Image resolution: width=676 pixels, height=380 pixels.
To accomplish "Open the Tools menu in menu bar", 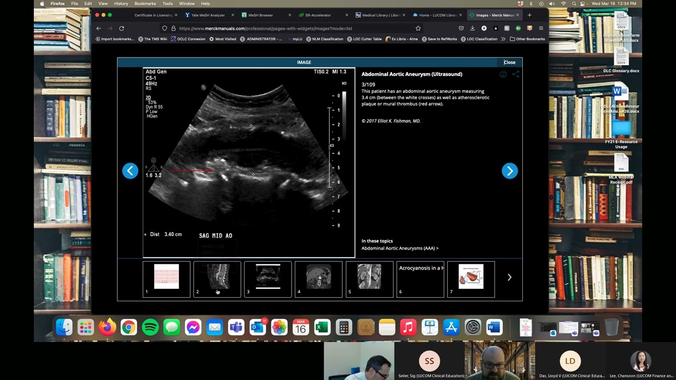I will [167, 4].
